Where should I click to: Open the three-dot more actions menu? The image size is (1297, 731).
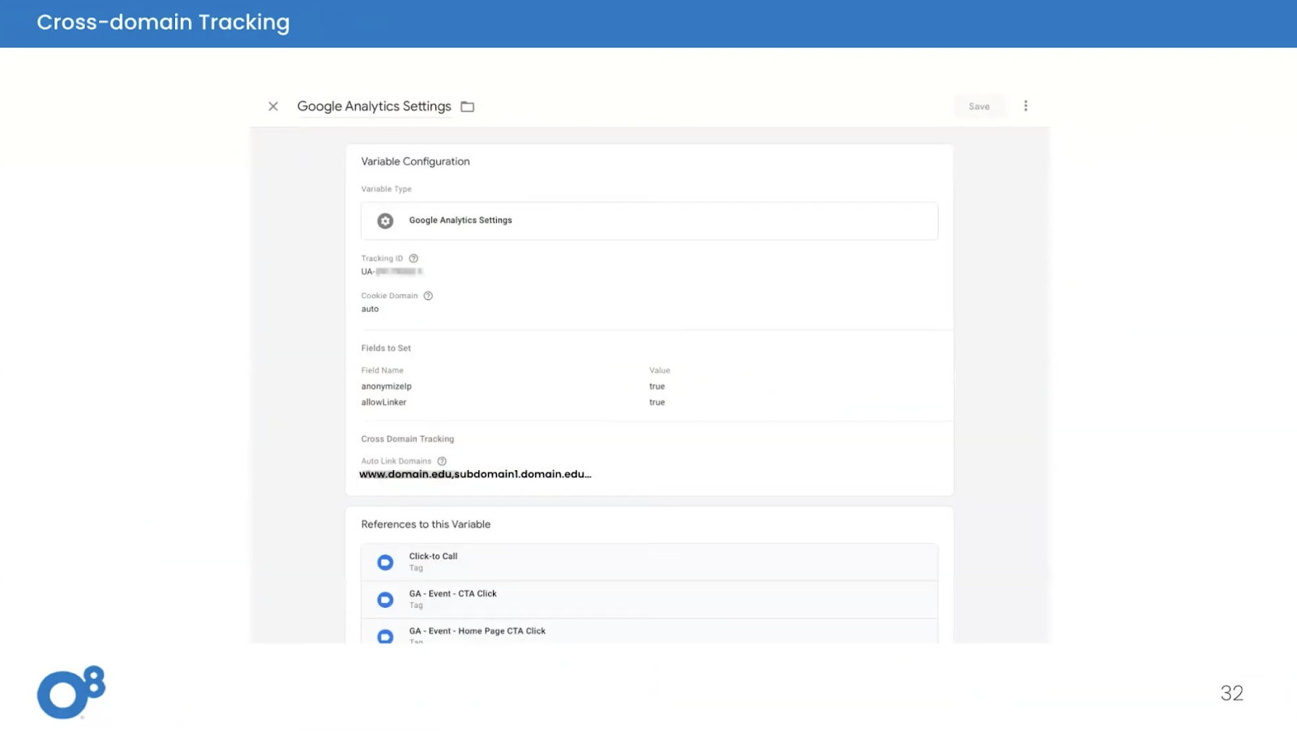1025,106
